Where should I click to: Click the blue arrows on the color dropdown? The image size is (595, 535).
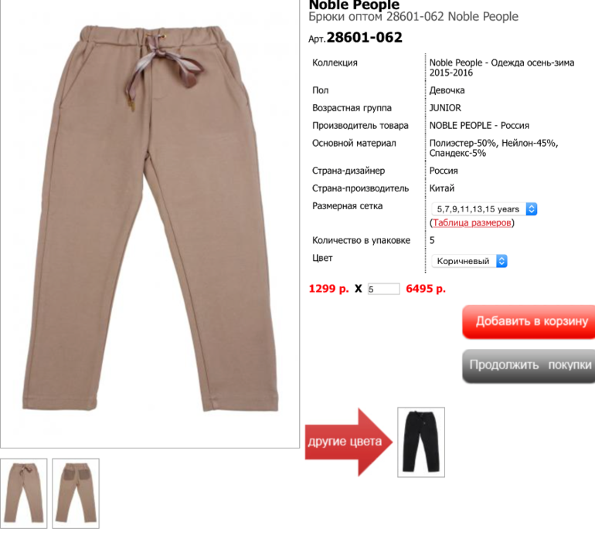point(501,261)
